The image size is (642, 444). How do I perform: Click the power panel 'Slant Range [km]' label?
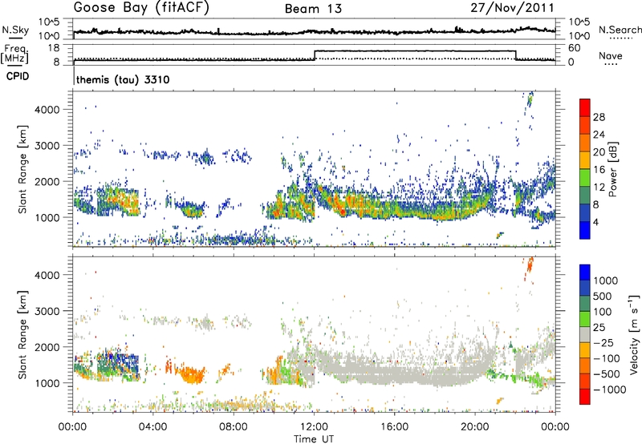22,169
